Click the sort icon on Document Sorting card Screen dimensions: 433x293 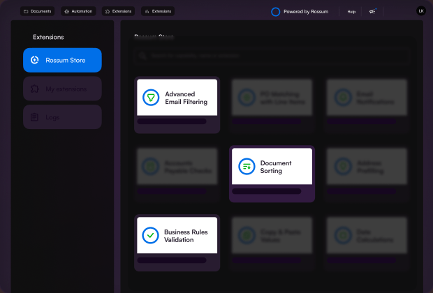click(x=247, y=166)
